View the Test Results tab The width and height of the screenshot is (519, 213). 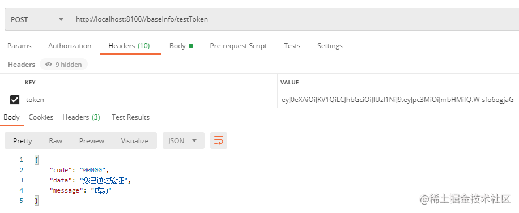pyautogui.click(x=130, y=117)
